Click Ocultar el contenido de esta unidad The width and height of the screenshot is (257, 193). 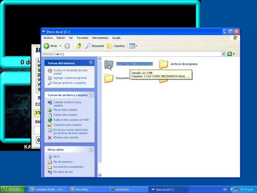click(x=70, y=72)
